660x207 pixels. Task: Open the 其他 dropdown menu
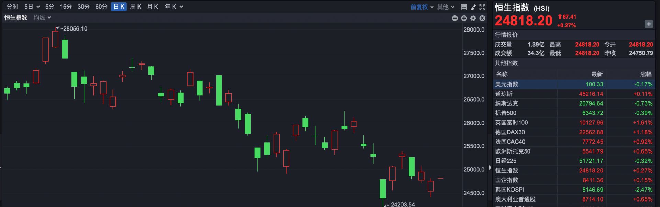445,7
